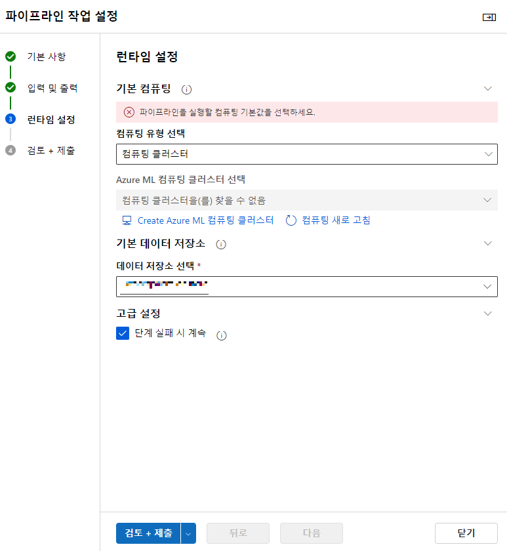Screen dimensions: 507x551
Task: Toggle the 단계 실패 시 계속 checkbox
Action: [x=123, y=333]
